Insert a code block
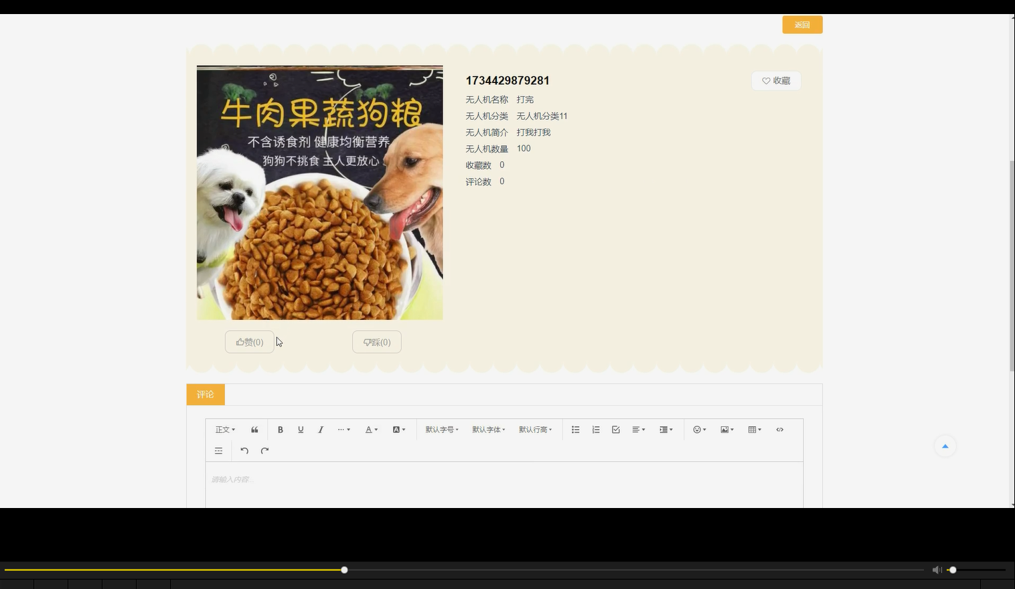 click(x=779, y=429)
